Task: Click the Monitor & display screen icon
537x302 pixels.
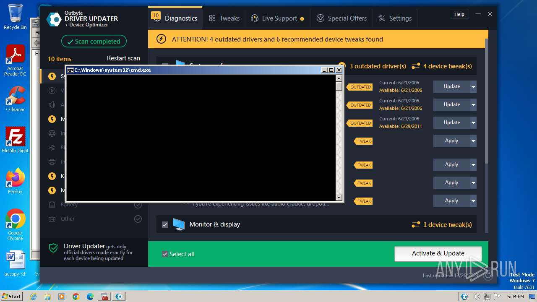Action: point(179,224)
